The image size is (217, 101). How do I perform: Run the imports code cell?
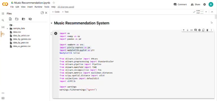click(56, 33)
